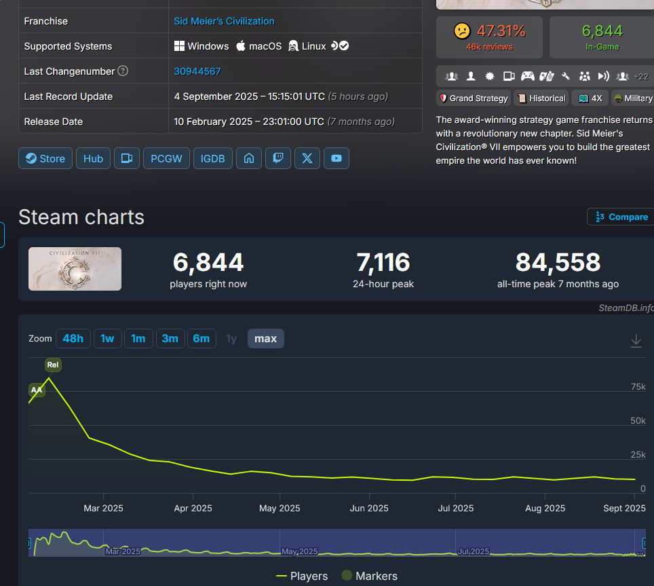Click the macOS apple logo icon
The image size is (654, 586).
pos(241,46)
